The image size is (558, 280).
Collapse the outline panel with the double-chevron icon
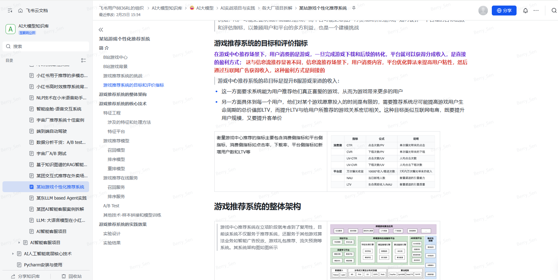[101, 30]
